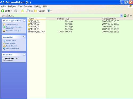Close the 3,5-tumsdiskett window
The width and height of the screenshot is (133, 99).
click(131, 2)
